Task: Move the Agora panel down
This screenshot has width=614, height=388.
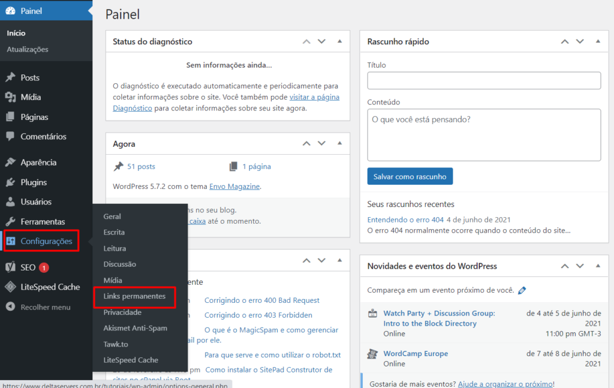Action: tap(321, 144)
